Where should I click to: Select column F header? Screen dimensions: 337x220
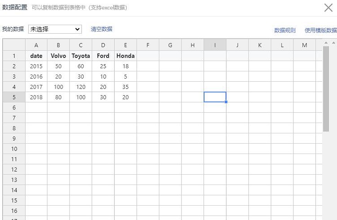pos(148,45)
